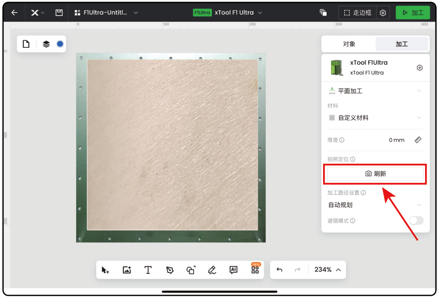Viewport: 439px width, 299px height.
Task: Click the F1Ultra green device badge
Action: (x=202, y=13)
